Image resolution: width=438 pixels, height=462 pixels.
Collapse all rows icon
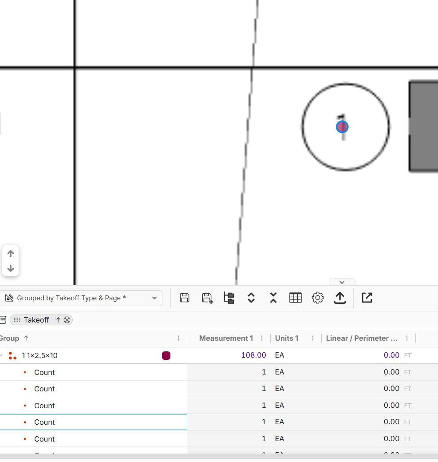[273, 298]
